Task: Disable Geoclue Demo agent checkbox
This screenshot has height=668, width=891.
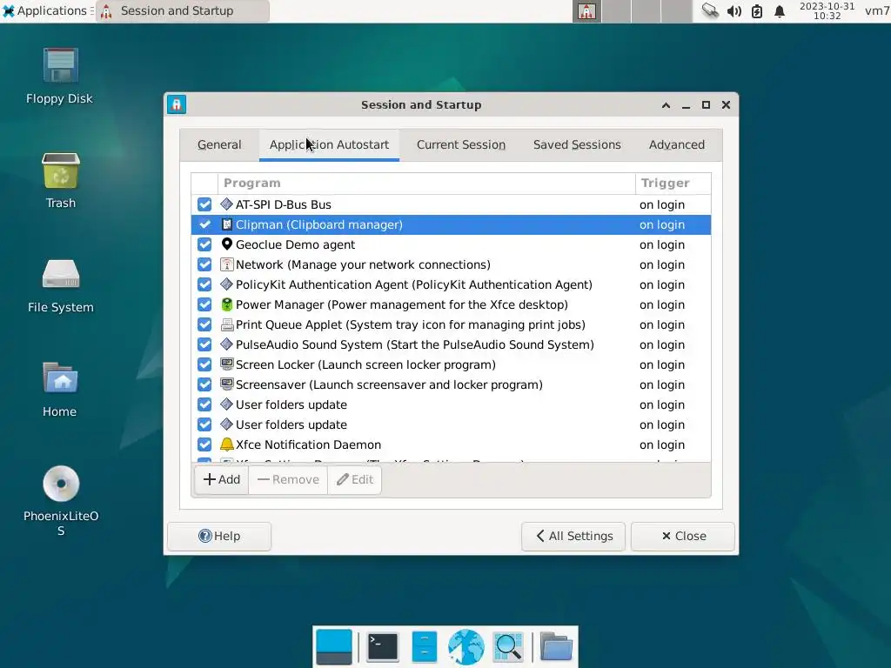Action: (x=204, y=244)
